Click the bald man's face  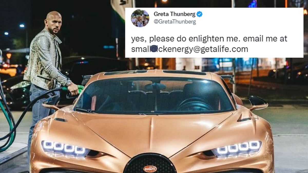click(54, 24)
